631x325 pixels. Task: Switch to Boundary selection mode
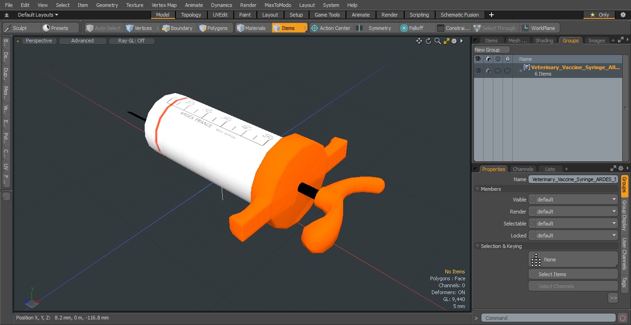[178, 28]
